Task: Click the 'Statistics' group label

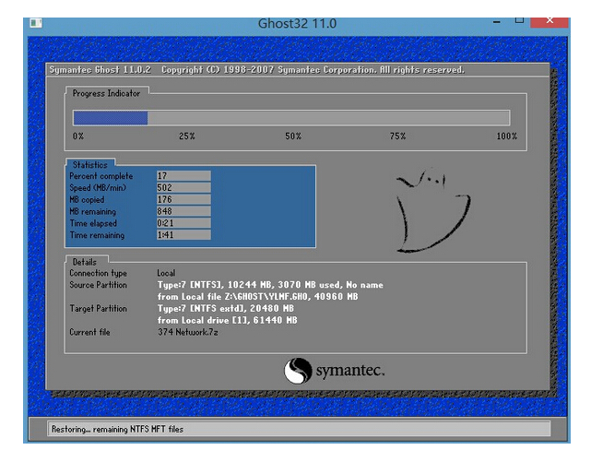Action: (90, 165)
